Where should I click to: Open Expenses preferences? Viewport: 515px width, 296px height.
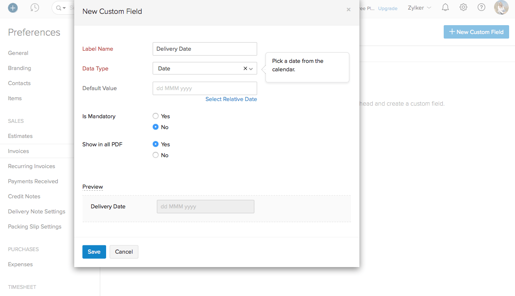pos(20,265)
